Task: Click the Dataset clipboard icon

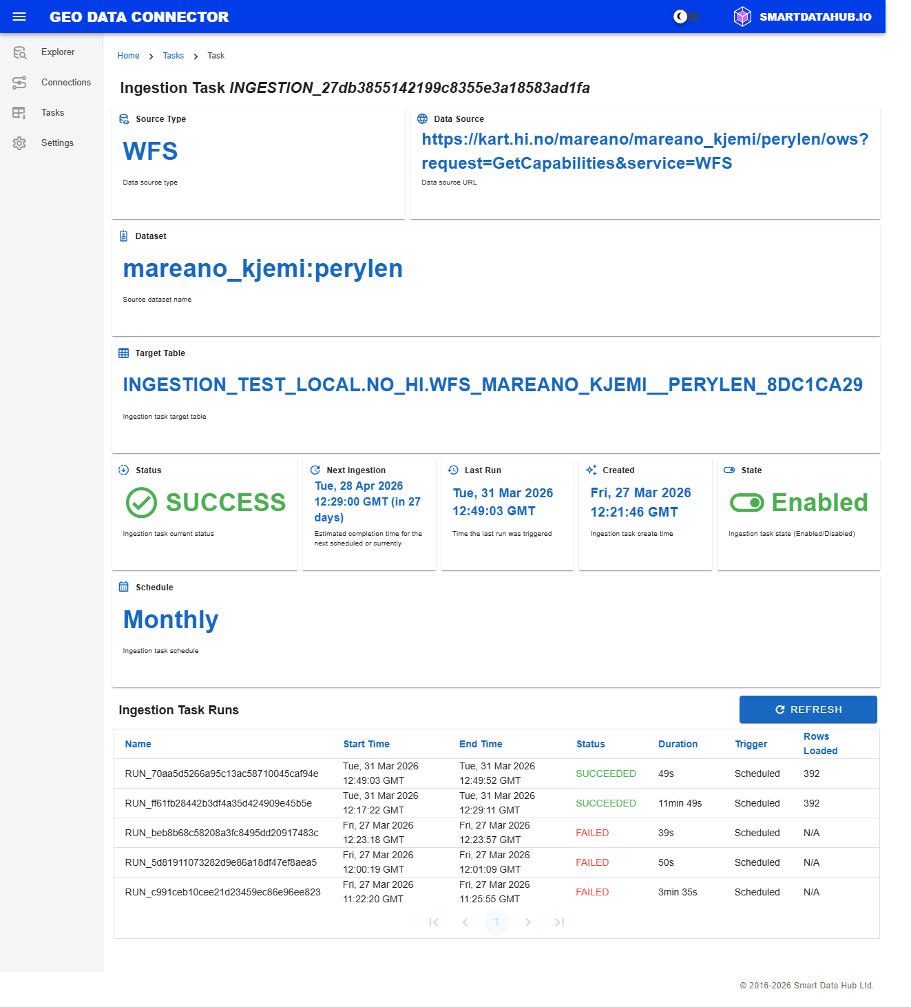Action: coord(124,236)
